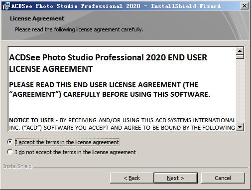Click the ACDSee Photo Studio Professional 2020 title bar
The height and width of the screenshot is (190, 251).
pos(116,6)
